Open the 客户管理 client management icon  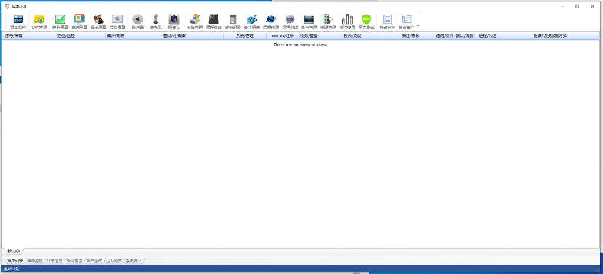pos(309,22)
